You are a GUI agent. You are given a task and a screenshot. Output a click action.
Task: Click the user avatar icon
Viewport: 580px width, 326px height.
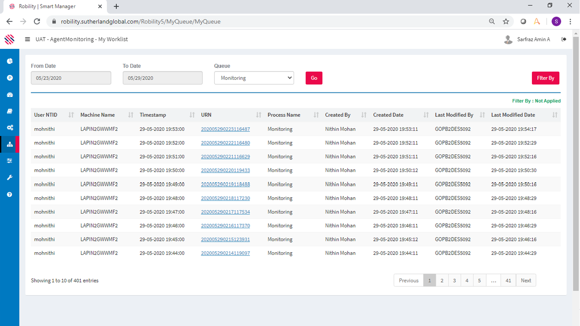[508, 39]
